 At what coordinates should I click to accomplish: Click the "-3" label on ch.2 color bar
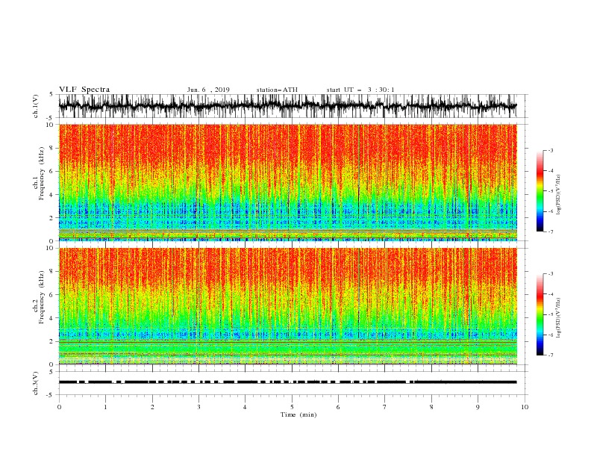click(551, 274)
